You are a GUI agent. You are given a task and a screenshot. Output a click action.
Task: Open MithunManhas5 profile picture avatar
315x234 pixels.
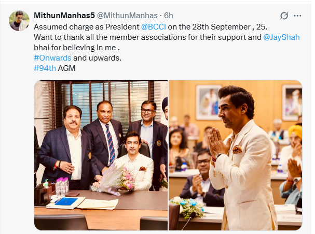19,21
